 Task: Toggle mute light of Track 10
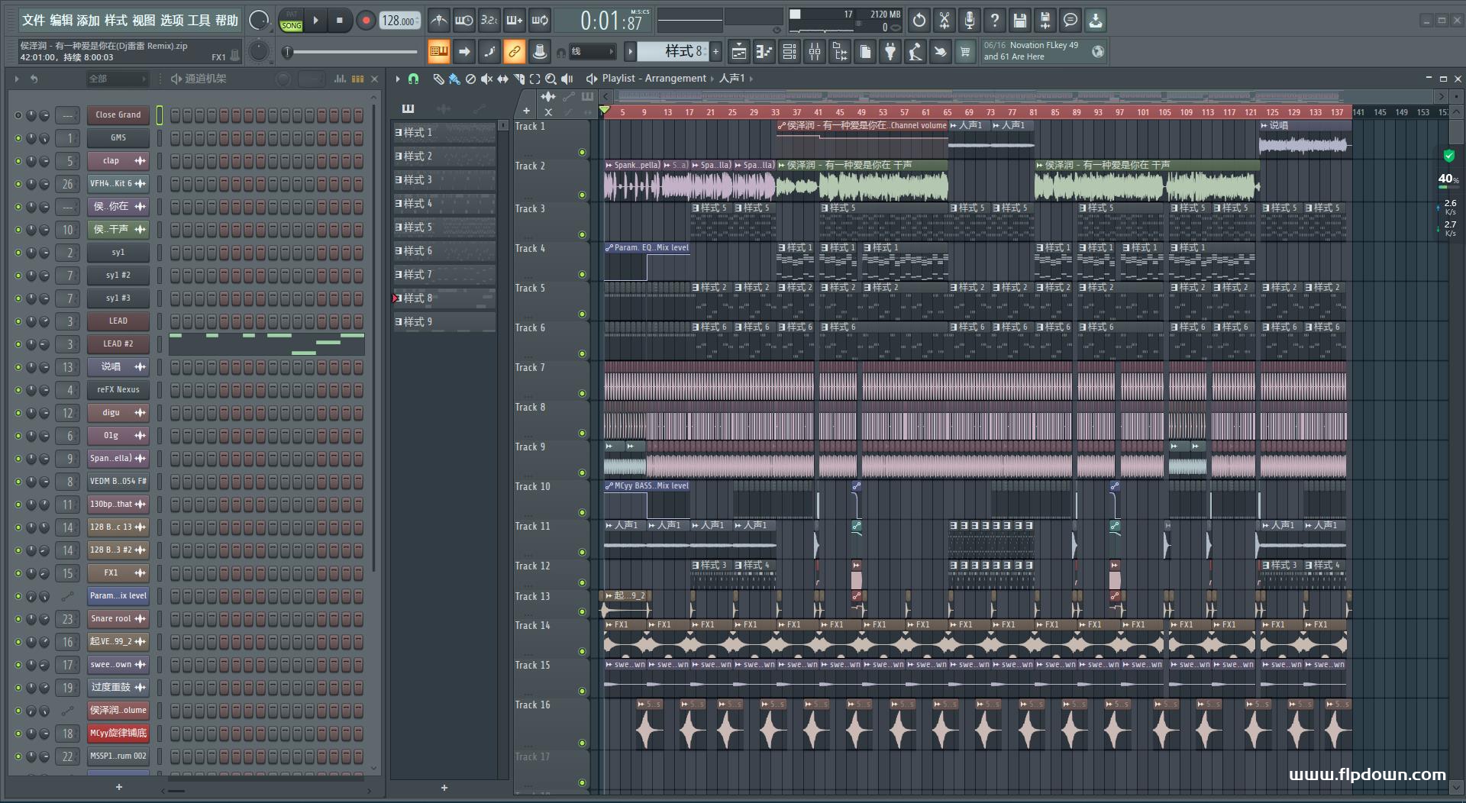pyautogui.click(x=582, y=513)
